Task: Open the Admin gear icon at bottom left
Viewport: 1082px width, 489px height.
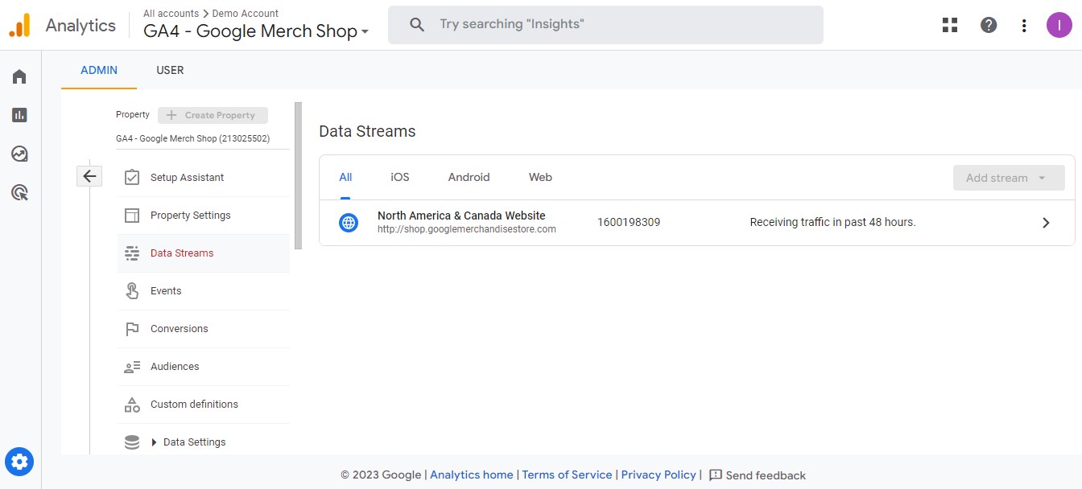Action: 19,462
